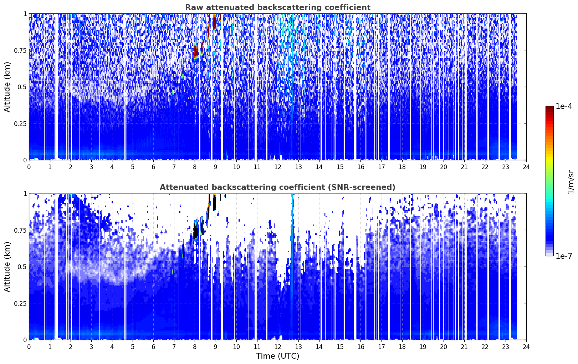The height and width of the screenshot is (364, 578).
Task: Click the Raw attenuated backscattering coefficient title
Action: tap(277, 7)
